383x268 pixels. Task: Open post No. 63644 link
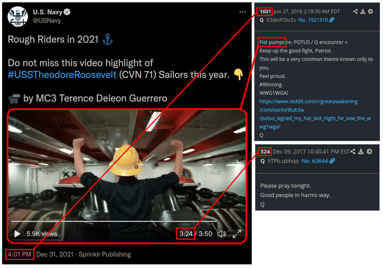pyautogui.click(x=318, y=161)
